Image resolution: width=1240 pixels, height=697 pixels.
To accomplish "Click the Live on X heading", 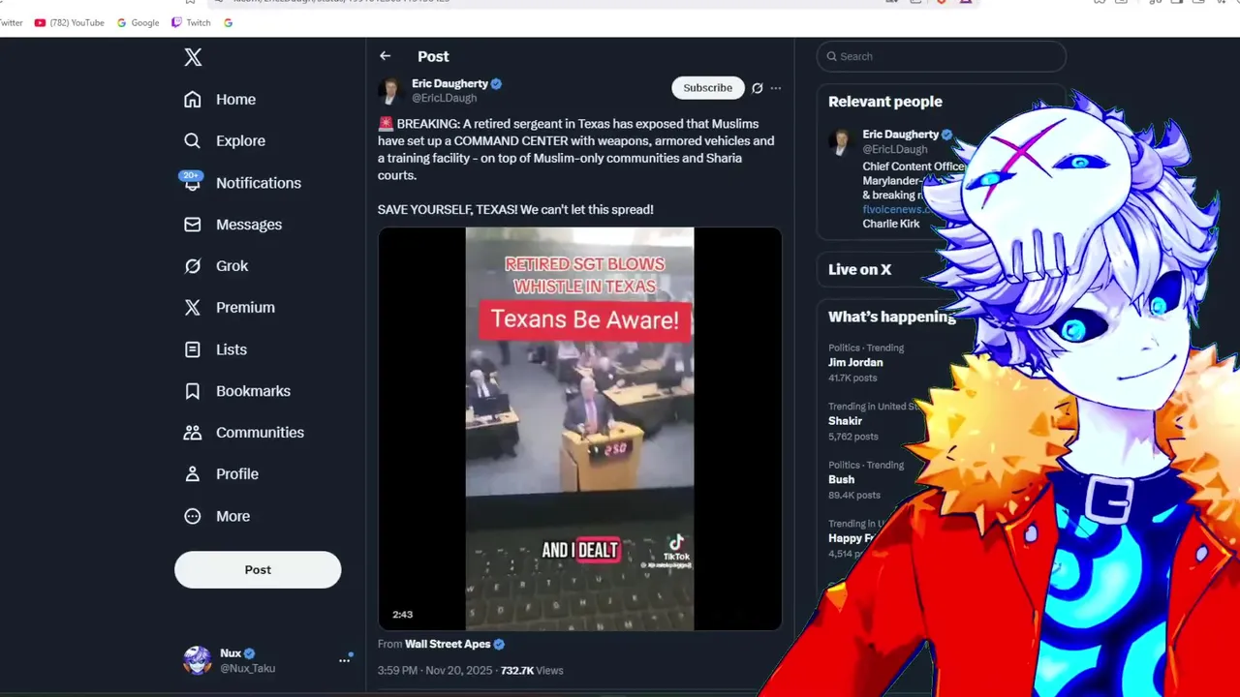I will tap(859, 269).
